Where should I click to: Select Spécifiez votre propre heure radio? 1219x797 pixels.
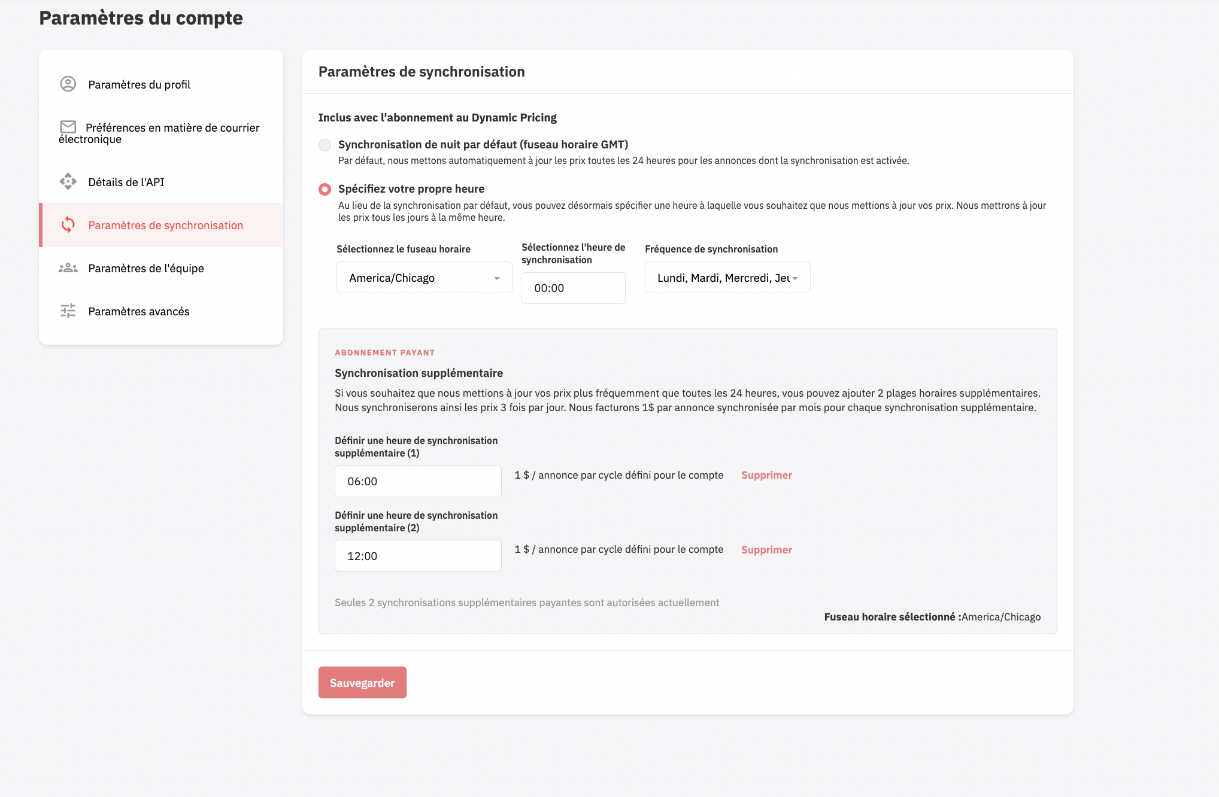(x=325, y=189)
